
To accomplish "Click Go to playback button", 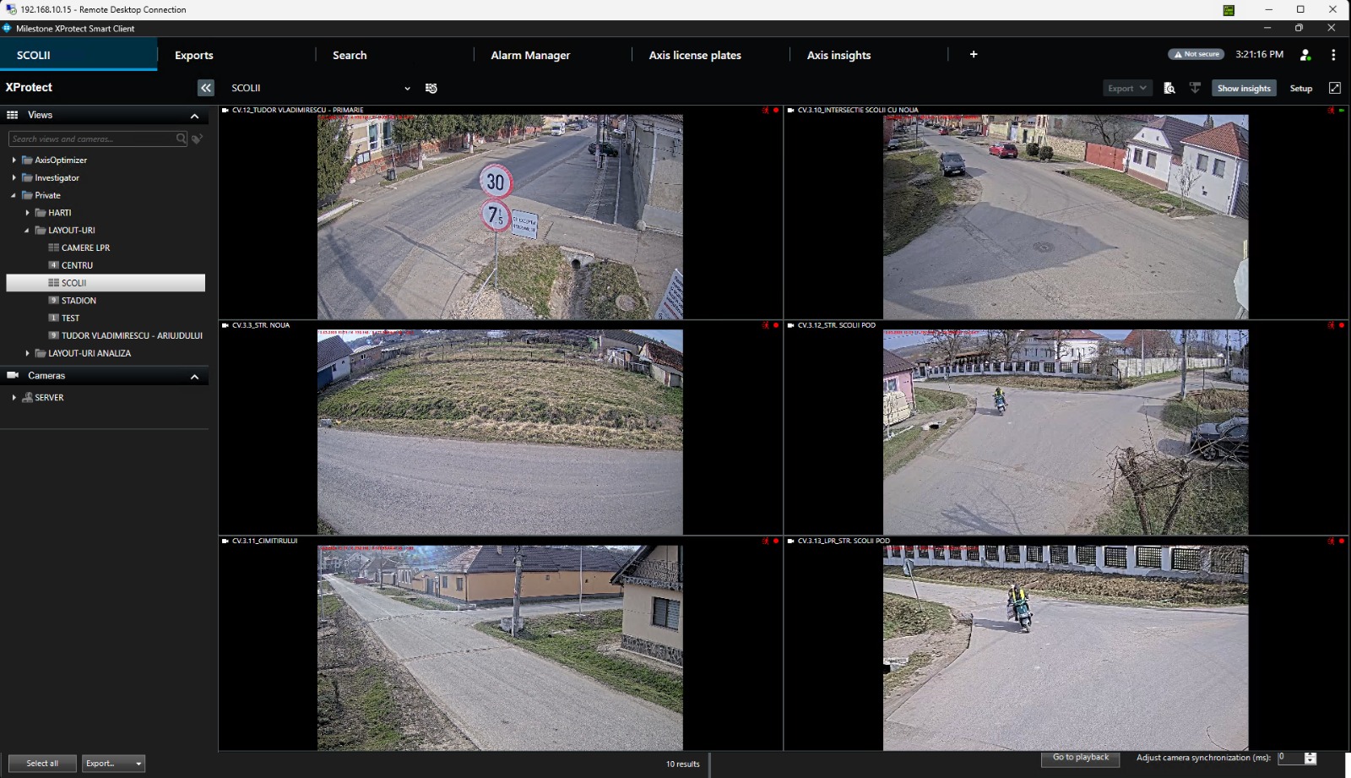I will point(1081,758).
